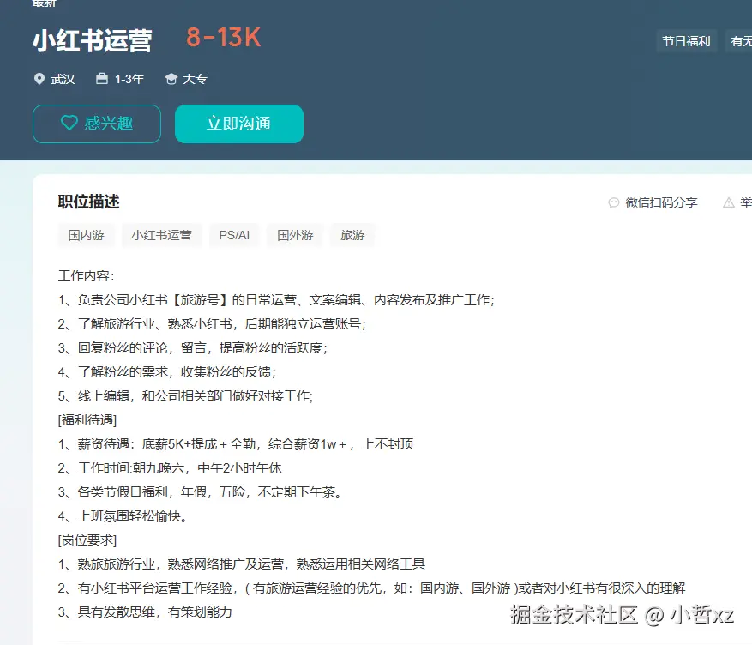752x645 pixels.
Task: Click the chat bubble icon next to 微信扫码分享
Action: tap(613, 202)
